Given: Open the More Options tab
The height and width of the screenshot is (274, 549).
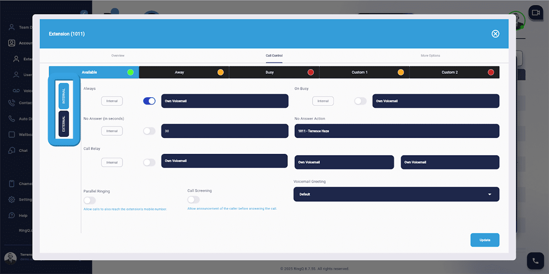Looking at the screenshot, I should coord(430,56).
